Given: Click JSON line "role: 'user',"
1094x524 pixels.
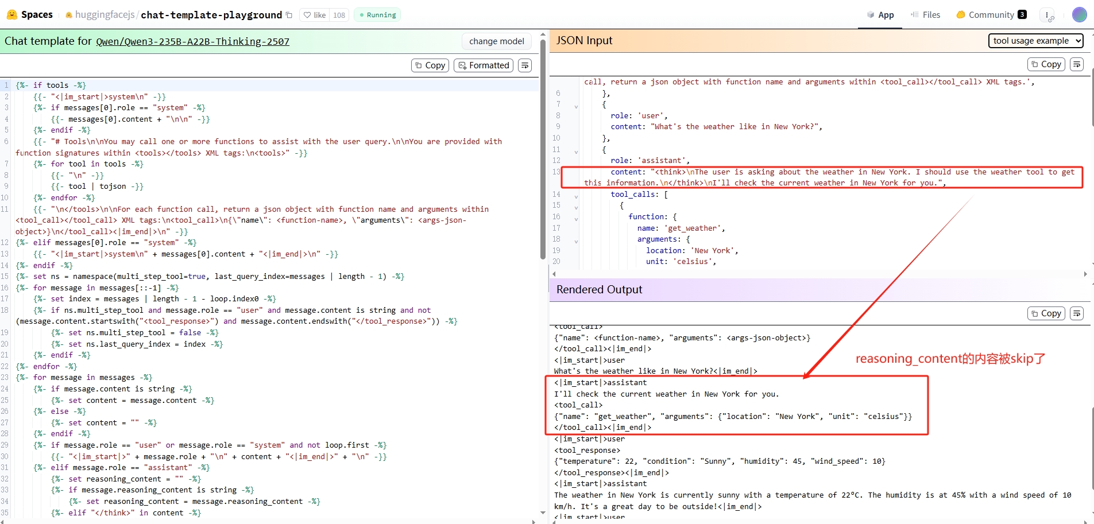Looking at the screenshot, I should 639,115.
